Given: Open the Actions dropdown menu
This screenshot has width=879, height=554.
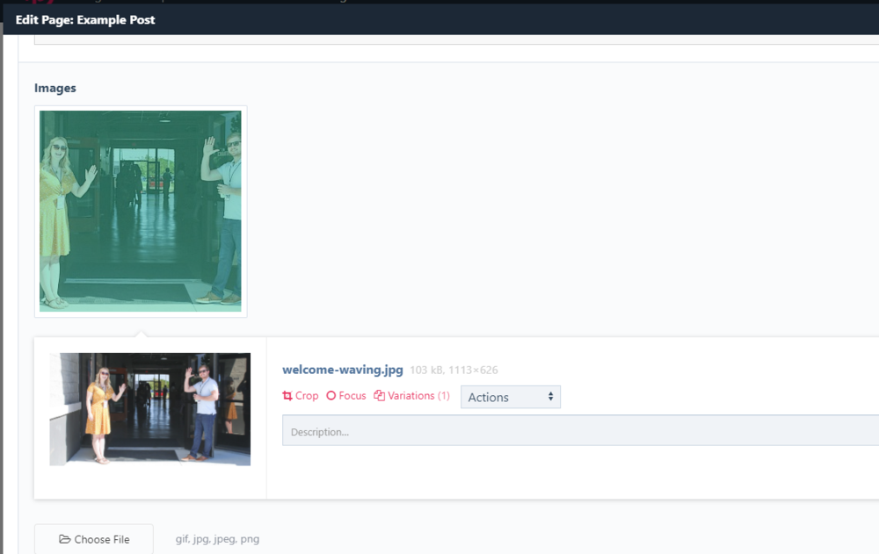Looking at the screenshot, I should pos(510,397).
